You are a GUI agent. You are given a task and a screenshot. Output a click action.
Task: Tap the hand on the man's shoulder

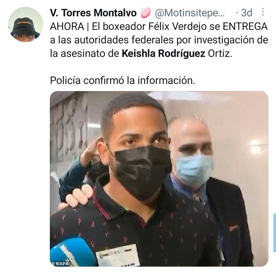pos(76,196)
